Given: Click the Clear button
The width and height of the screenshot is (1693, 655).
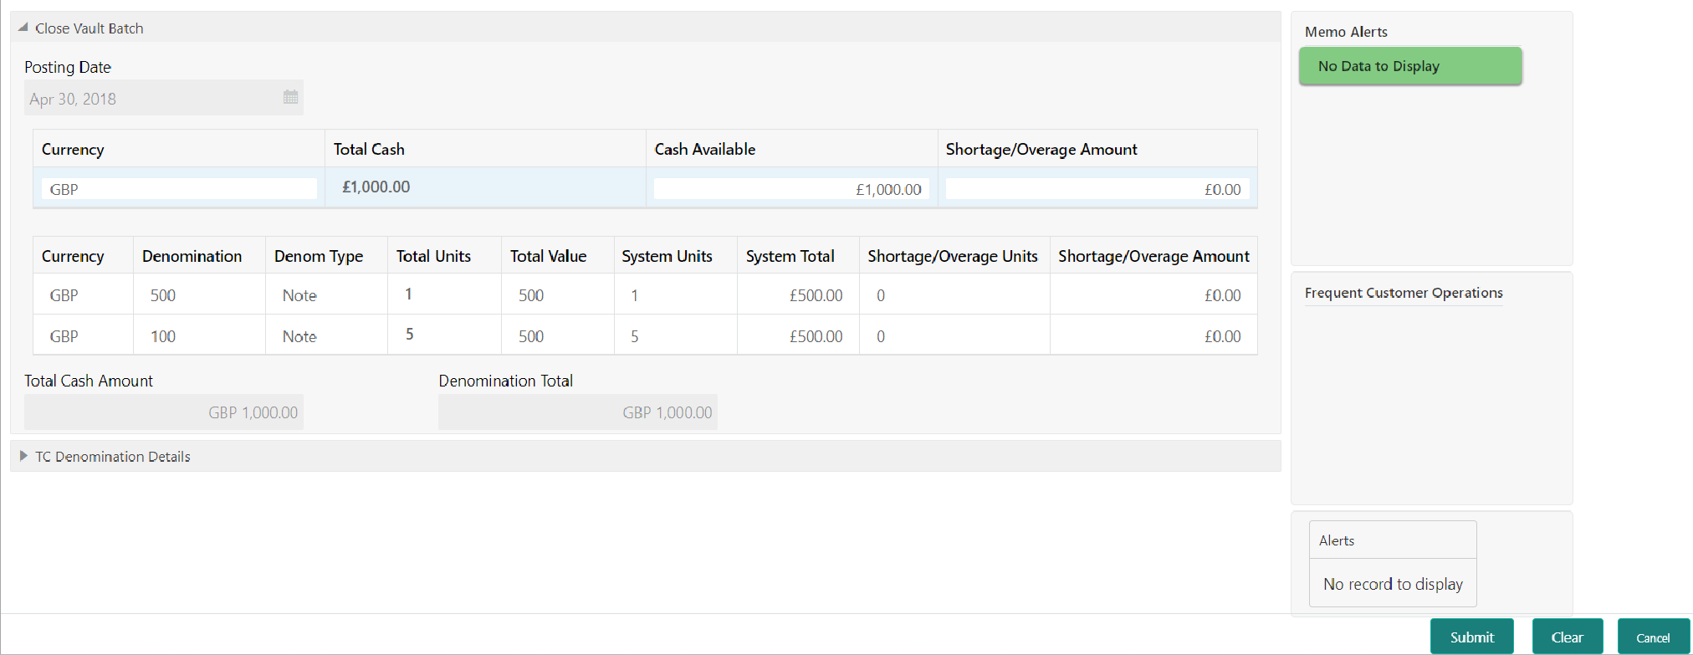Looking at the screenshot, I should (1567, 637).
